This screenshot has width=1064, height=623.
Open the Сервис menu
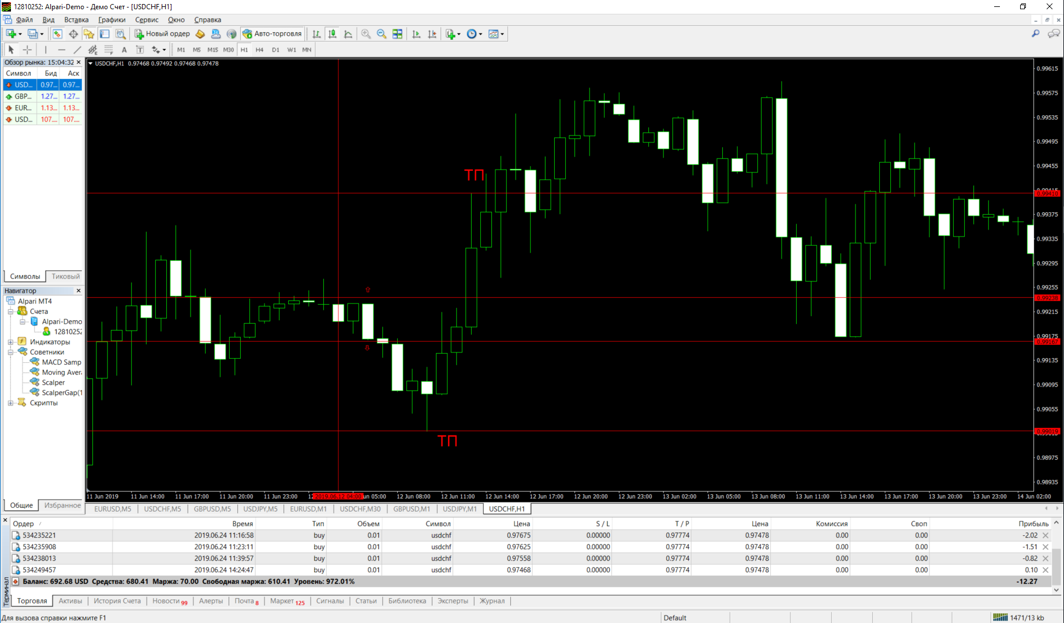147,20
